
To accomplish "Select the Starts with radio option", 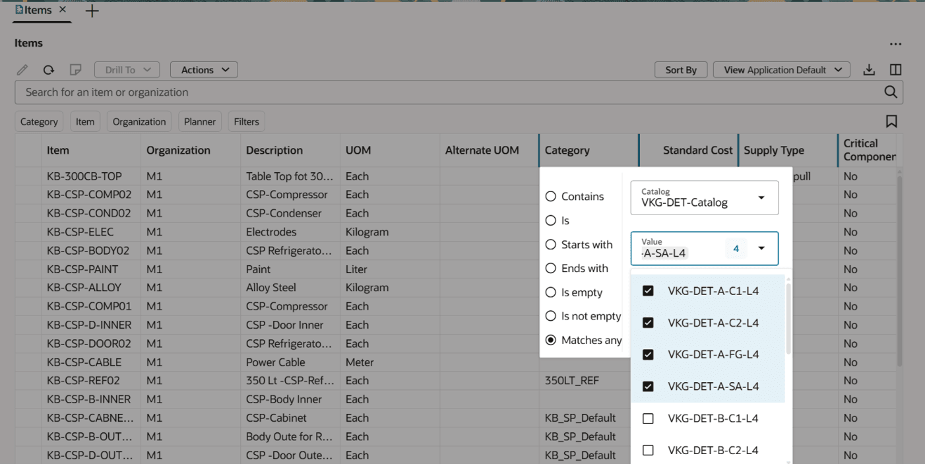I will (x=550, y=245).
